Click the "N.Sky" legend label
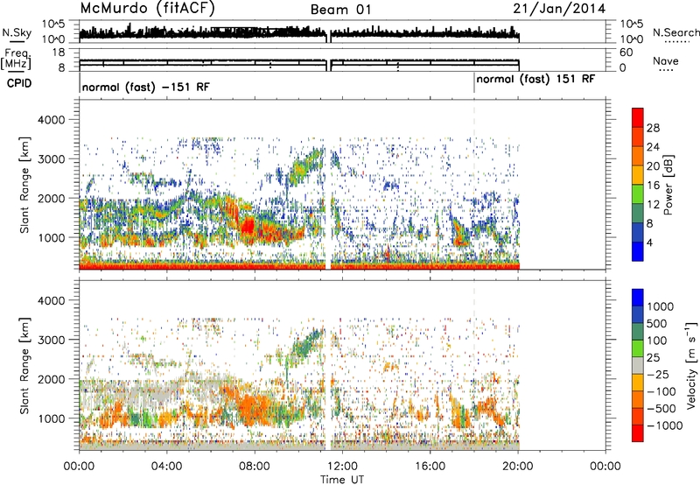 pos(17,32)
